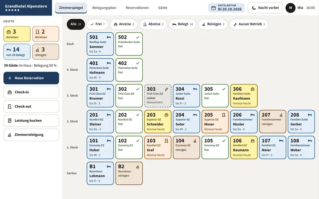Open room 105 Economy DZ card
Viewport: 319px width, 199px height.
215,147
